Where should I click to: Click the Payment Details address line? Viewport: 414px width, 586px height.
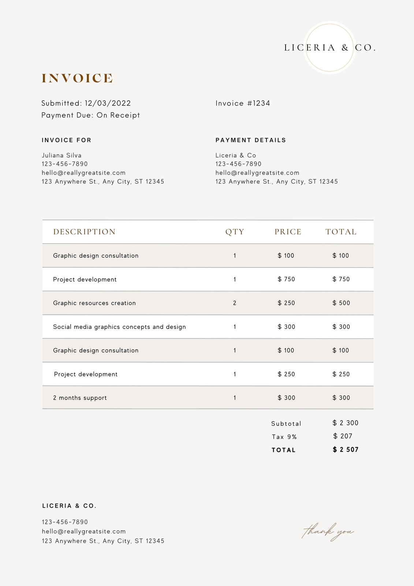[277, 182]
